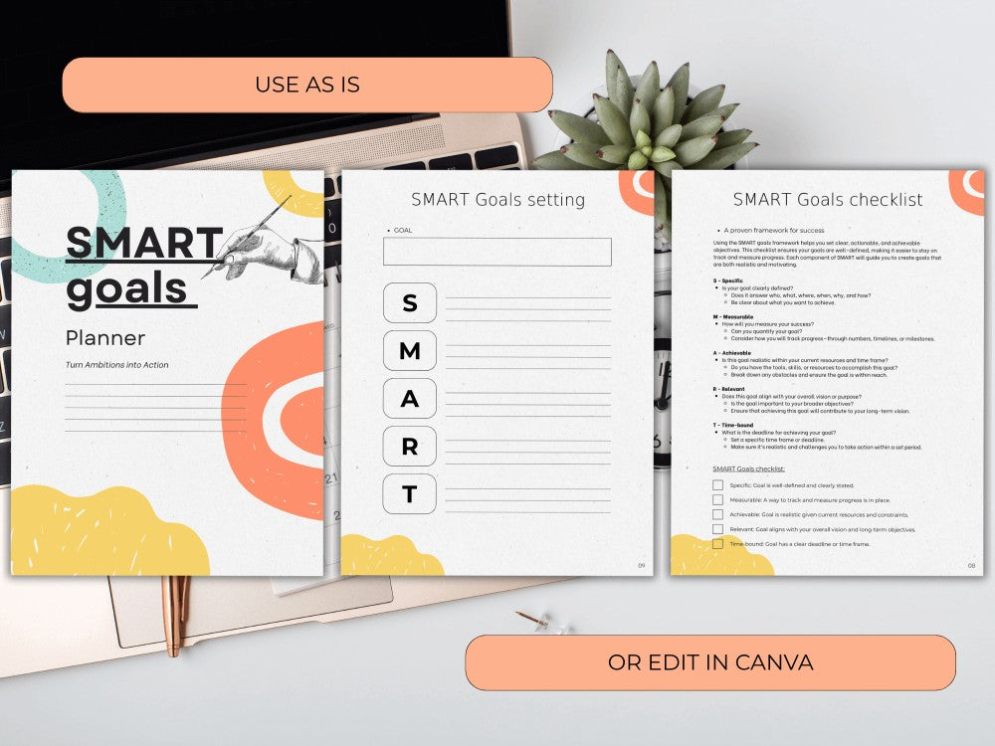The width and height of the screenshot is (995, 746).
Task: Check the Relevant vision checkbox
Action: click(x=718, y=528)
